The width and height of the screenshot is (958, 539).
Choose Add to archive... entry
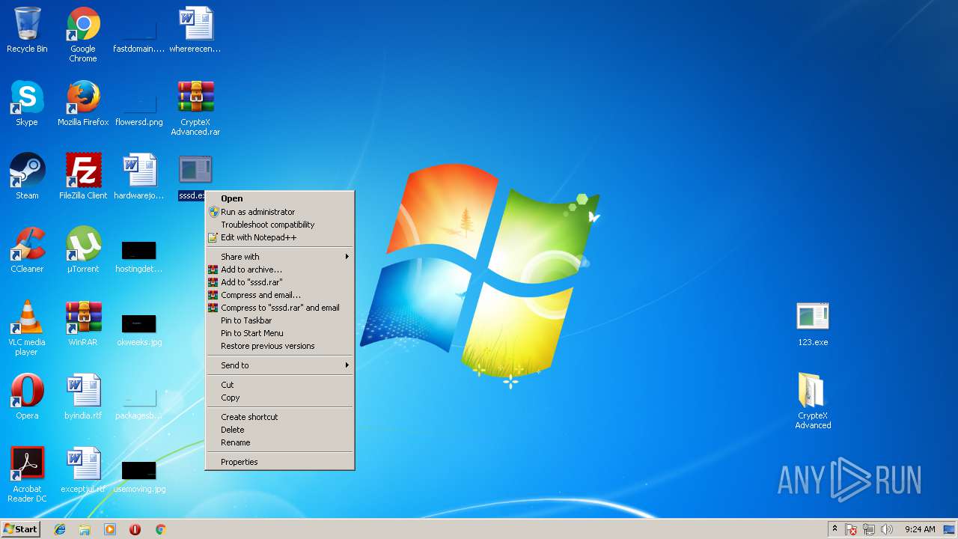(280, 269)
